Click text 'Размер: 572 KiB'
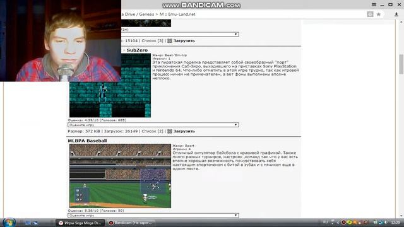 click(x=84, y=131)
